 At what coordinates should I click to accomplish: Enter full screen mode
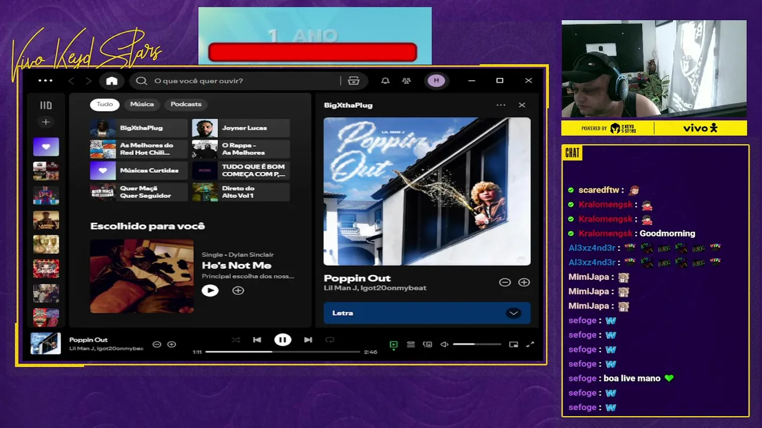pos(530,344)
